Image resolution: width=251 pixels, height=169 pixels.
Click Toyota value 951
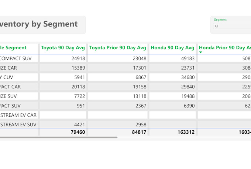click(x=81, y=106)
